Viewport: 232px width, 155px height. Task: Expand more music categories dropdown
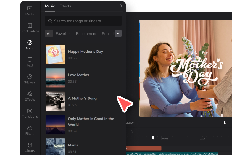[x=118, y=34]
